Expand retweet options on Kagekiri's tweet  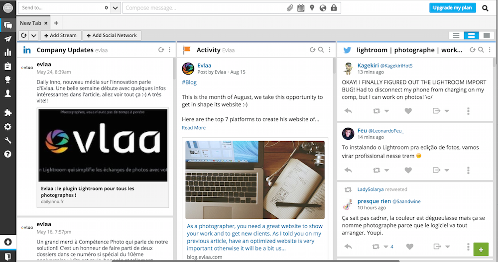point(386,111)
